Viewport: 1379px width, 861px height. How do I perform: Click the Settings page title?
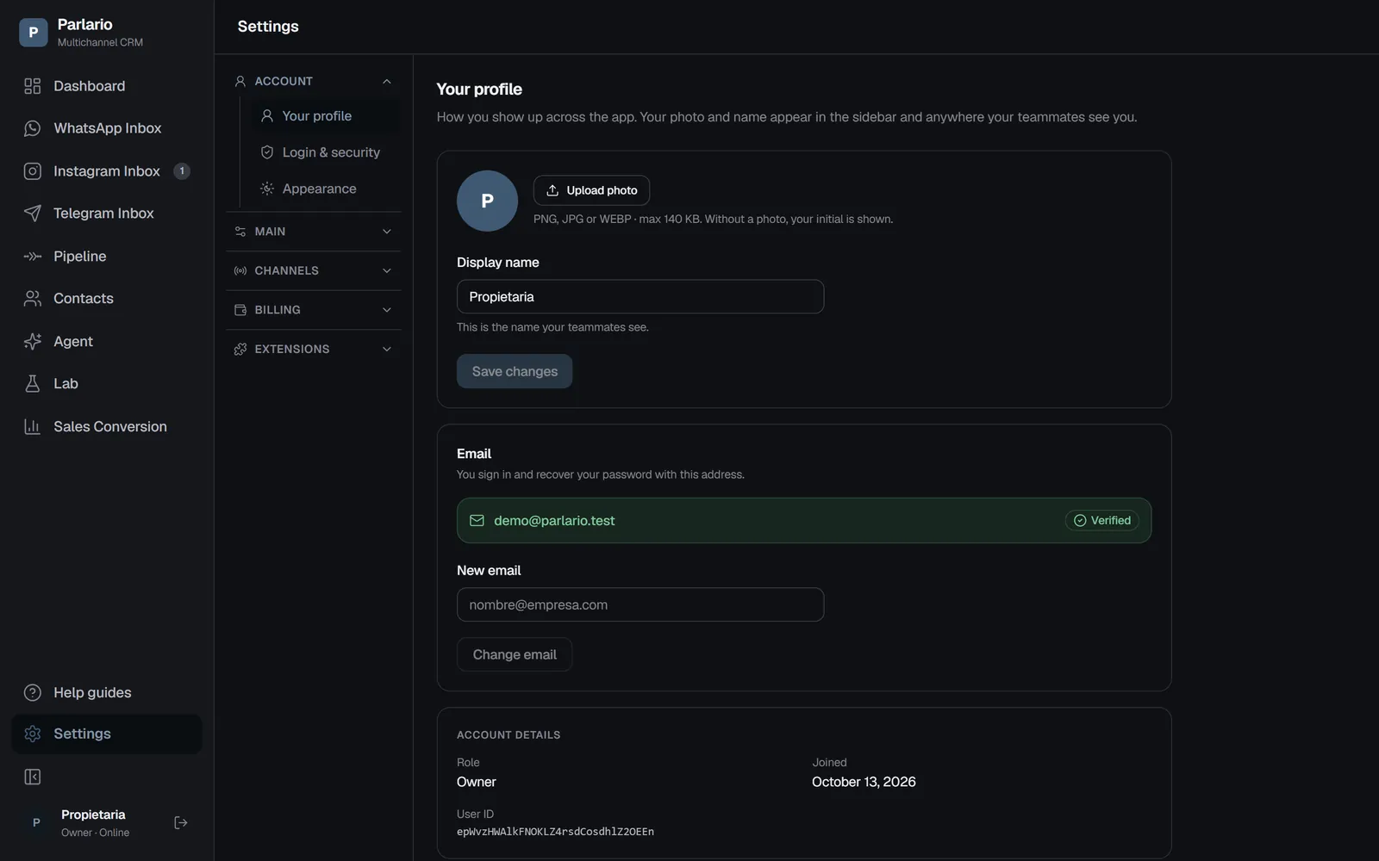[268, 27]
